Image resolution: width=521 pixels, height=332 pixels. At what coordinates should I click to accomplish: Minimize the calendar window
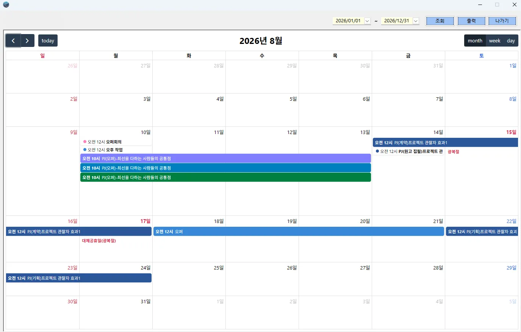click(x=480, y=5)
